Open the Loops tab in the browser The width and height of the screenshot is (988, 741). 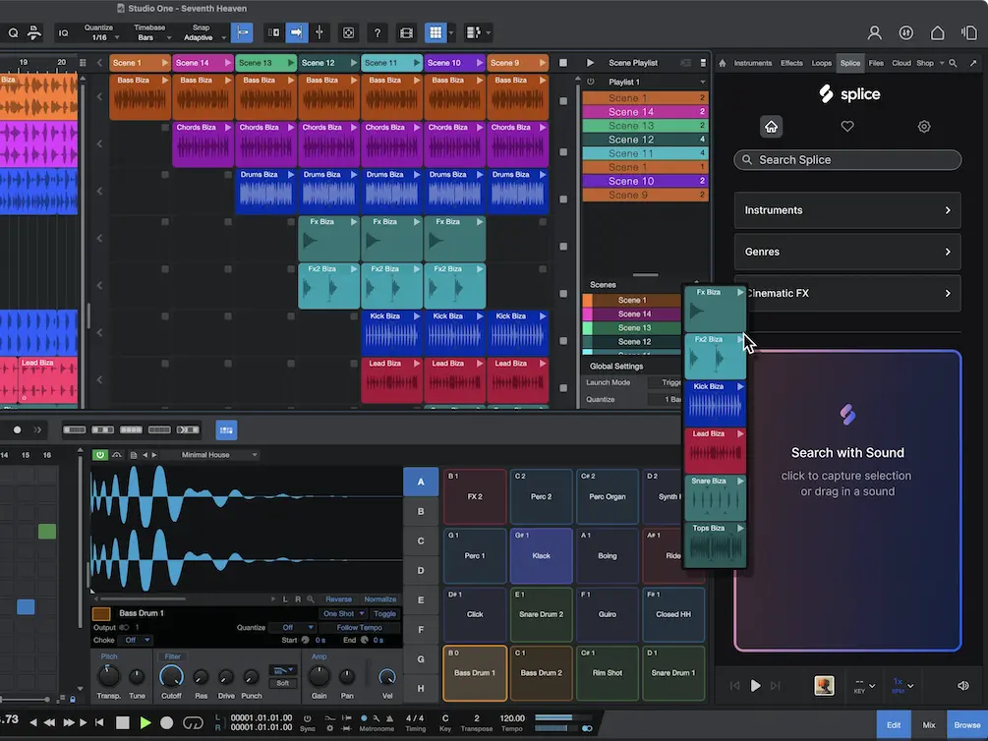click(822, 62)
